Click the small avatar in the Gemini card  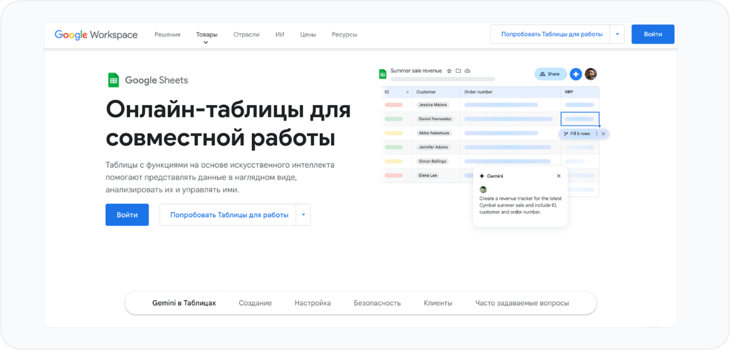(483, 190)
